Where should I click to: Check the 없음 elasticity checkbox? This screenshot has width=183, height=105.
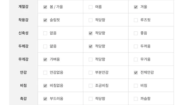(x=45, y=33)
